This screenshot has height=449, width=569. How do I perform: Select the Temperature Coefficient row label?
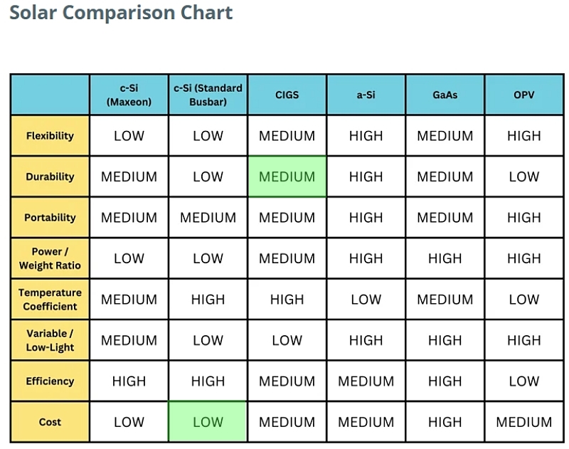50,300
